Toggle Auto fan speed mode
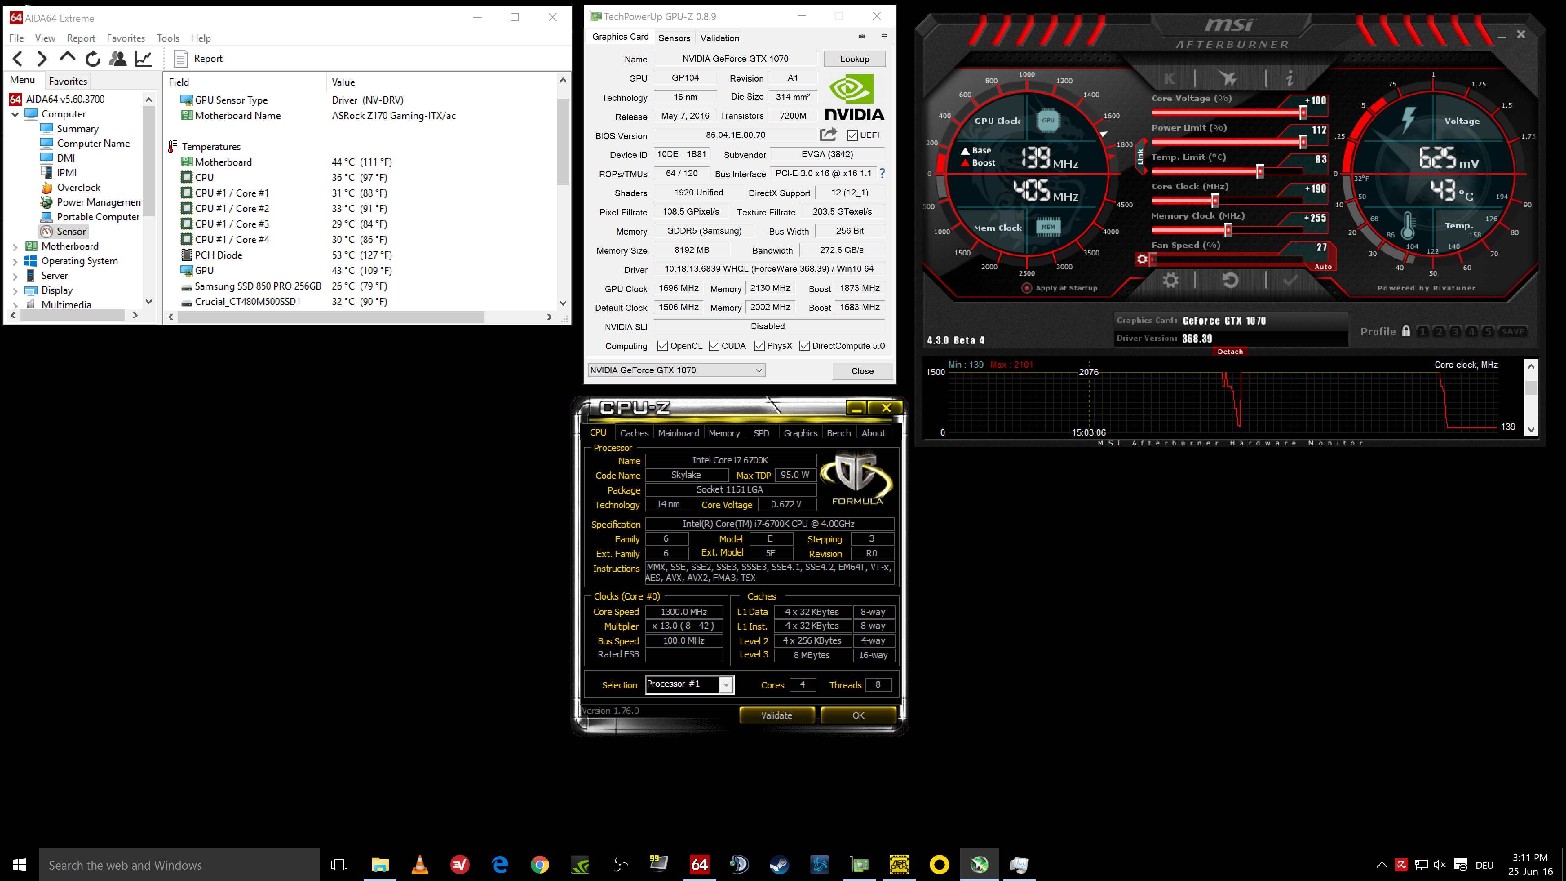1566x881 pixels. pos(1323,267)
